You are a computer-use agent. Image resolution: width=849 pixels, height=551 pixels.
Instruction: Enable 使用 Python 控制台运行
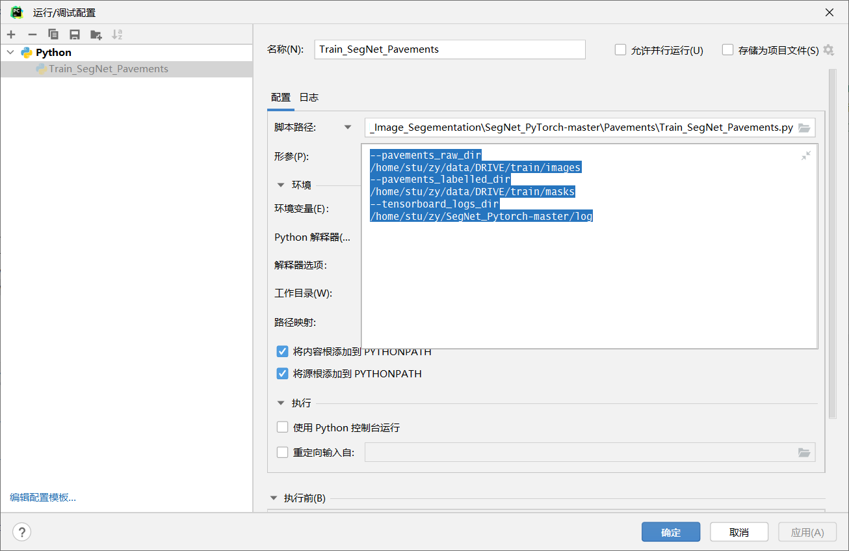[x=282, y=427]
